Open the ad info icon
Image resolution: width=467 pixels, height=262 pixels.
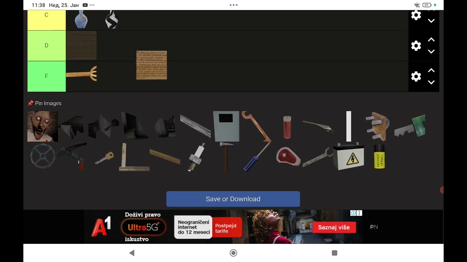click(x=353, y=213)
